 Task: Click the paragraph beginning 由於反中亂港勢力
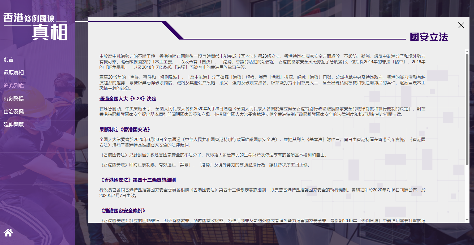[262, 62]
